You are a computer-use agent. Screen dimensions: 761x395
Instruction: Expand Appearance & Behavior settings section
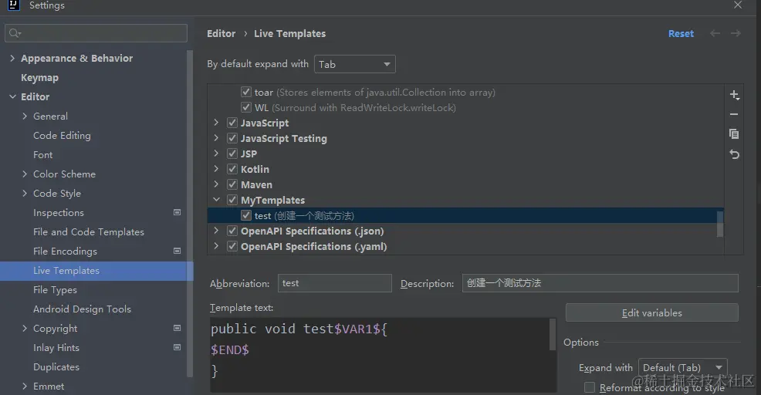(12, 58)
